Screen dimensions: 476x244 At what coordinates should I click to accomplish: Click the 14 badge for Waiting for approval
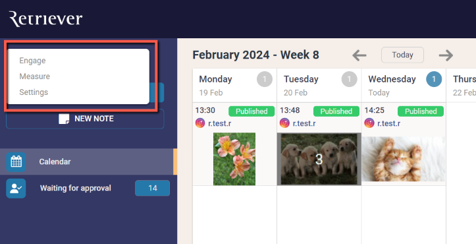pyautogui.click(x=152, y=188)
